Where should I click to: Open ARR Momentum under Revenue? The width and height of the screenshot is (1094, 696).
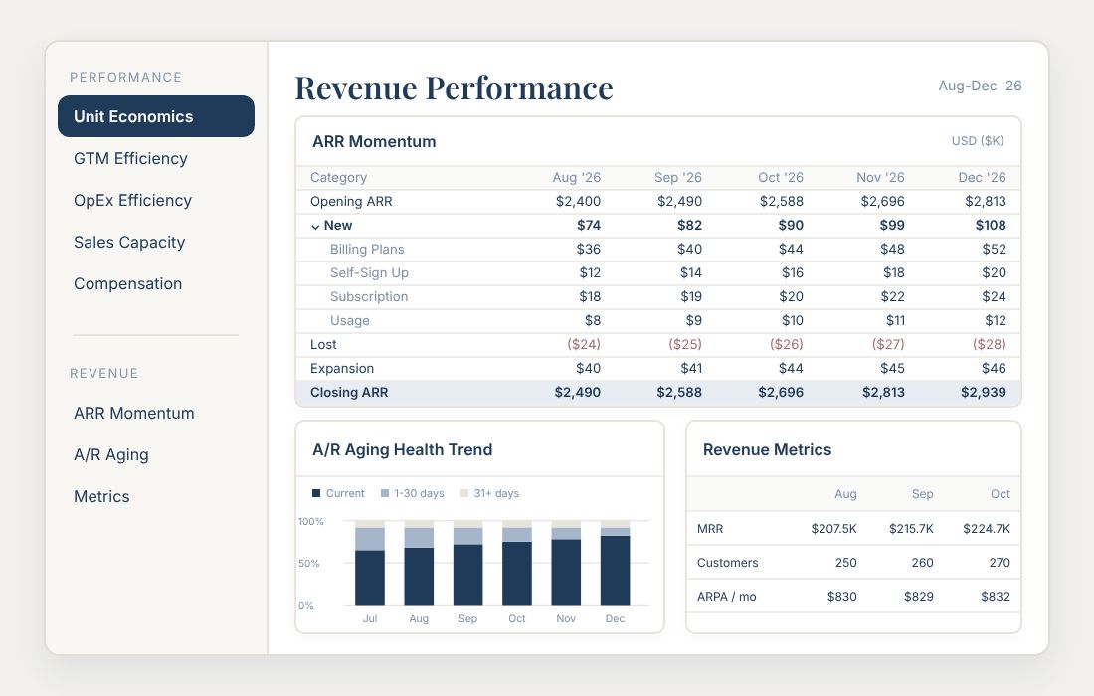click(x=134, y=413)
